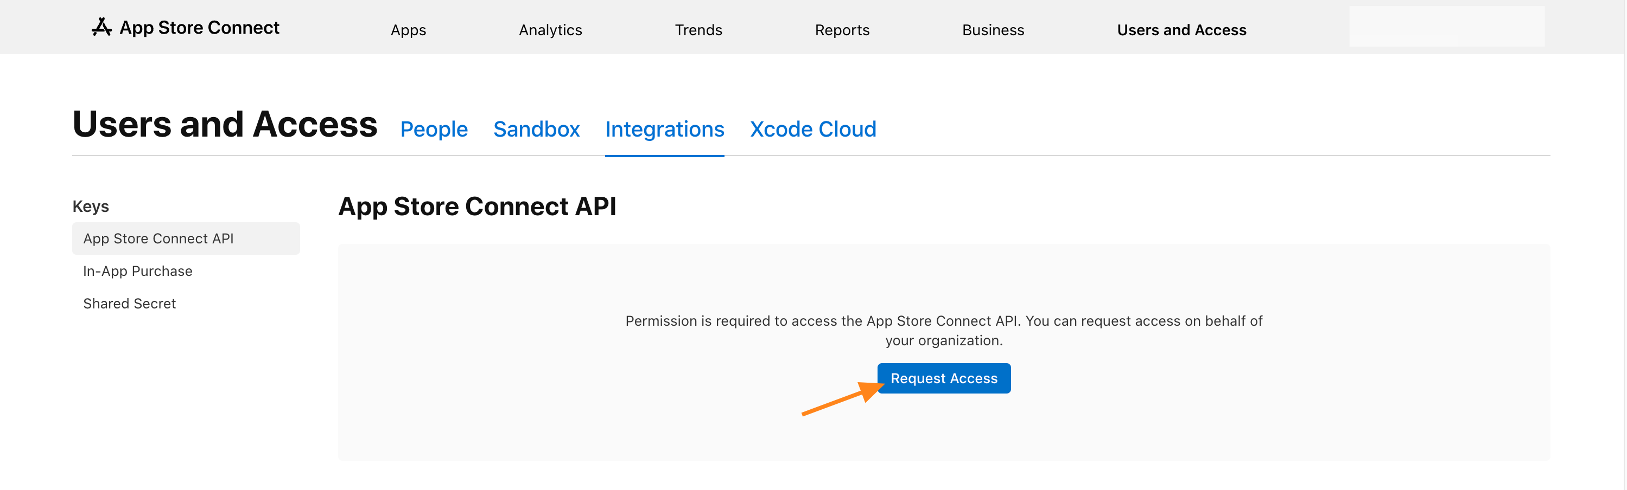Select App Store Connect API in Keys sidebar
Image resolution: width=1627 pixels, height=490 pixels.
[186, 238]
